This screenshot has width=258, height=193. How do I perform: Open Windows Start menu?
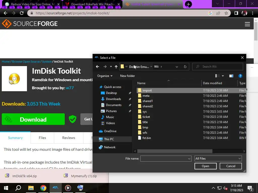(6, 188)
